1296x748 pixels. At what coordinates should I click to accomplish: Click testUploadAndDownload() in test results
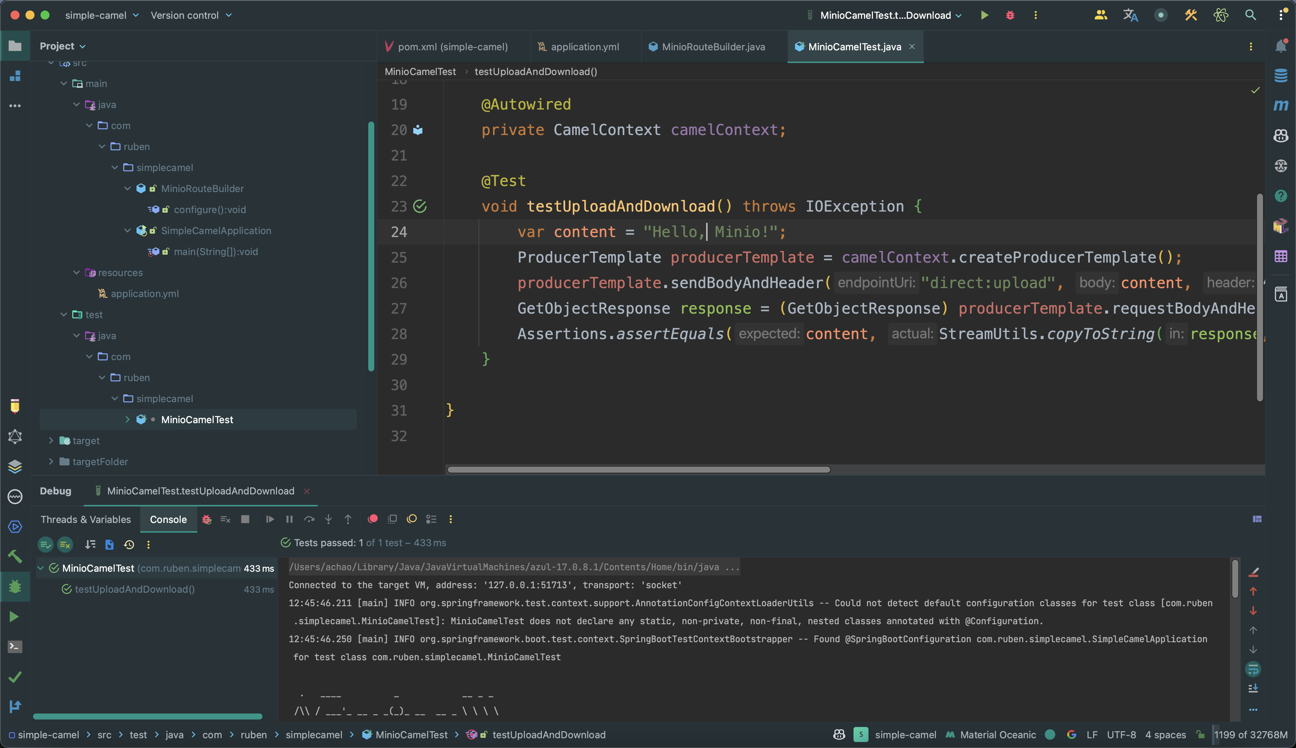point(135,589)
